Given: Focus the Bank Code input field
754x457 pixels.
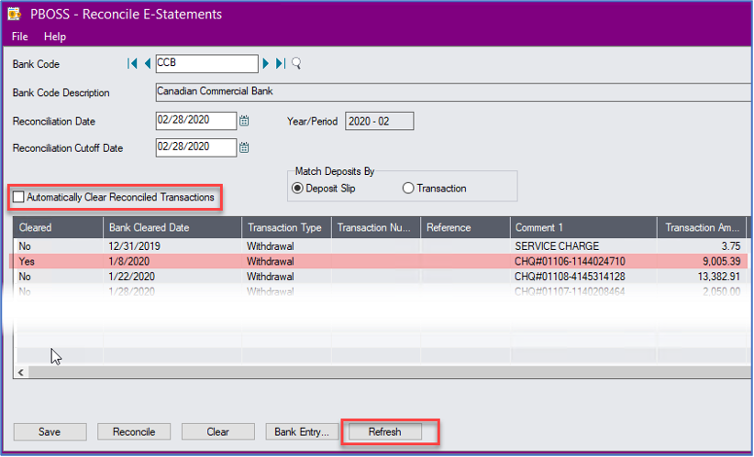Looking at the screenshot, I should (x=206, y=63).
